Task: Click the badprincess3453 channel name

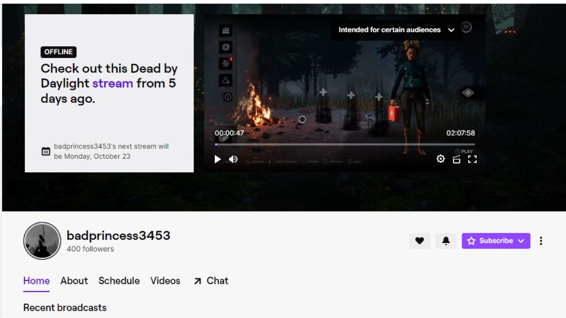Action: 119,235
